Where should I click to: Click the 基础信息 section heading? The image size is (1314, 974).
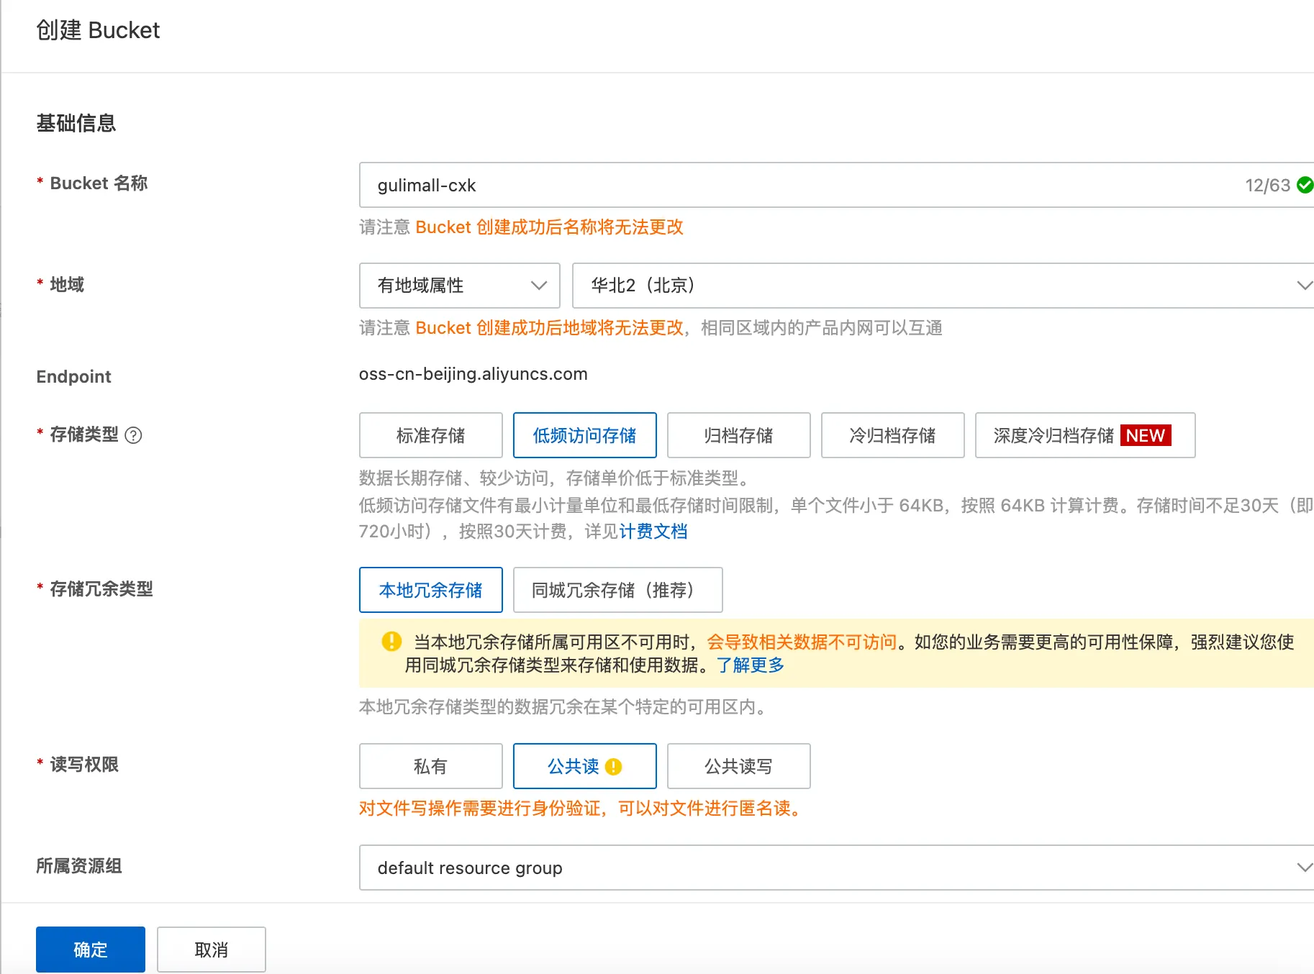click(76, 123)
